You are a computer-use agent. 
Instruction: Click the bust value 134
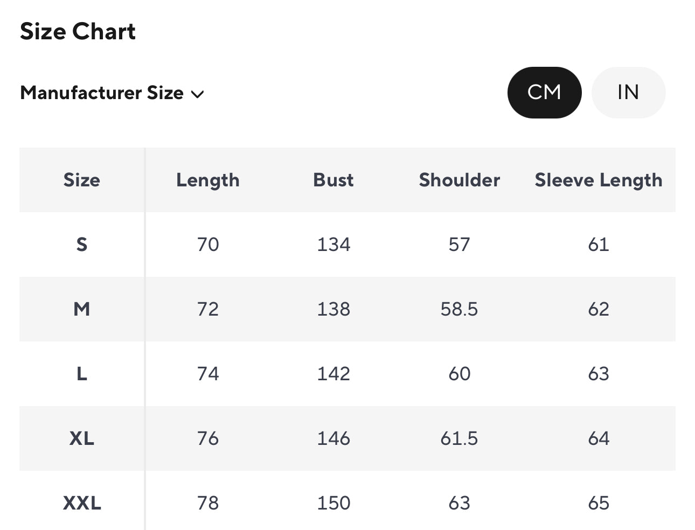333,245
